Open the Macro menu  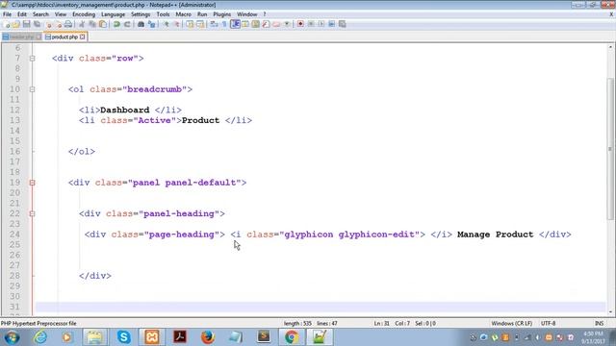point(183,14)
